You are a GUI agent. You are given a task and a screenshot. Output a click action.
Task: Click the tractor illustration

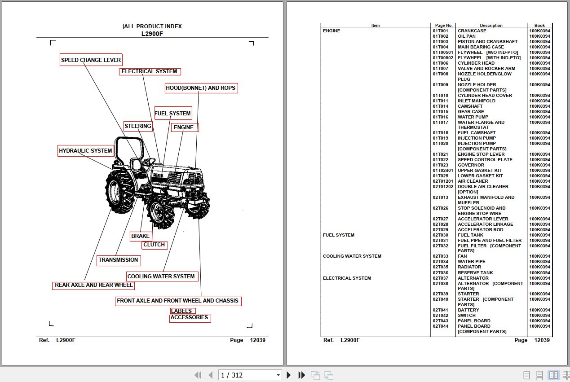(x=157, y=183)
